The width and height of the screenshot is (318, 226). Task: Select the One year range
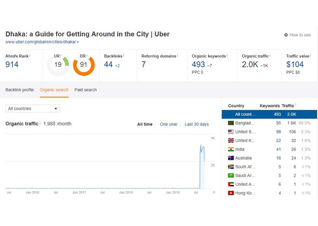pos(168,124)
